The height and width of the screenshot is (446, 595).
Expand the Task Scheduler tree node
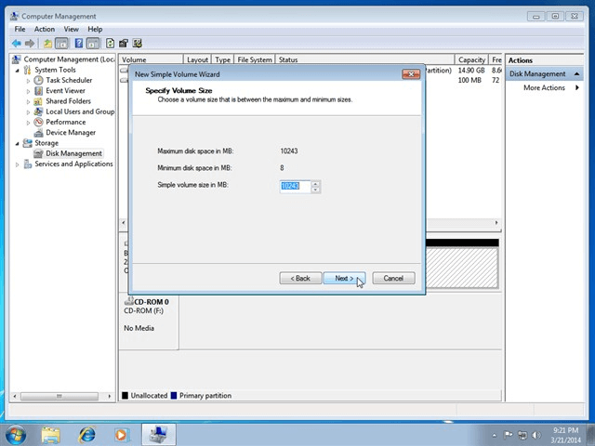[28, 81]
